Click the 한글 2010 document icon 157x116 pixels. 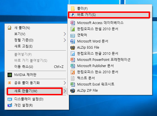pos(73,54)
